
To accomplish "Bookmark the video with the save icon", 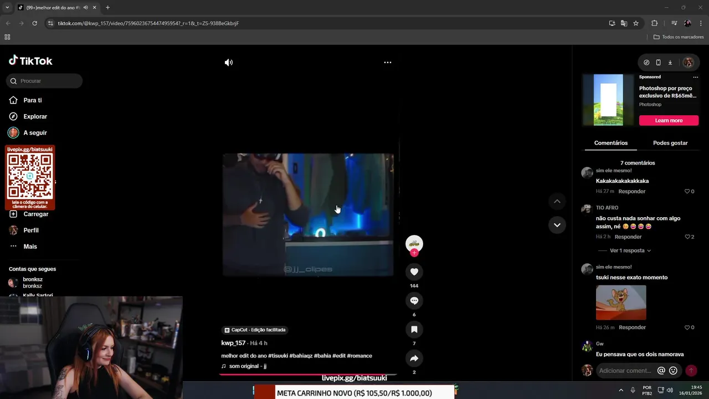I will (414, 329).
